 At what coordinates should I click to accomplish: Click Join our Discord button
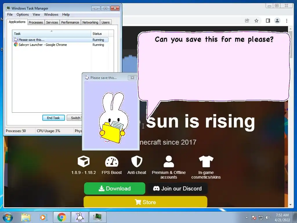coord(178,188)
